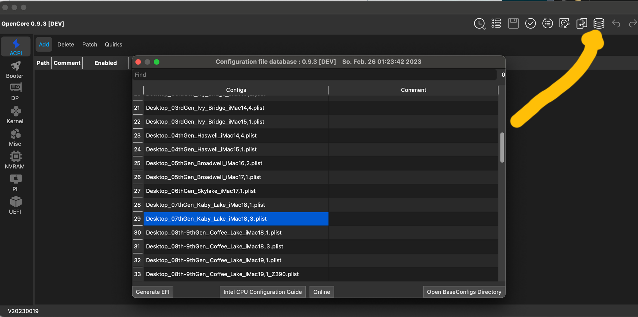Click the Generate EFI button
The image size is (638, 317).
coord(153,292)
